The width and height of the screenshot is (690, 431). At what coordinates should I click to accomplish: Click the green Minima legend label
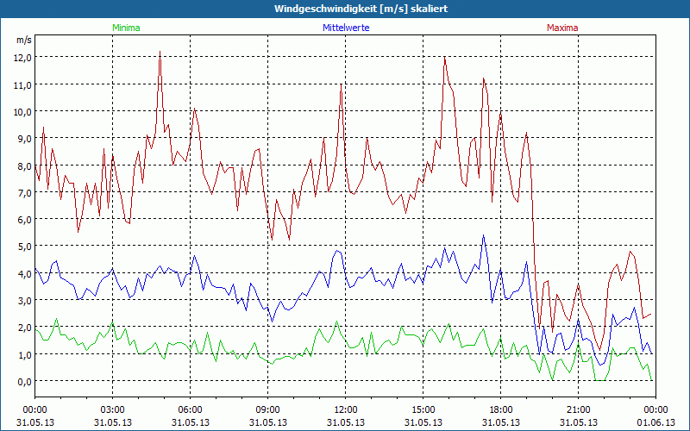coord(126,28)
